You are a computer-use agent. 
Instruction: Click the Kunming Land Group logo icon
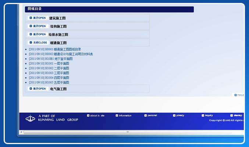coord(30,118)
